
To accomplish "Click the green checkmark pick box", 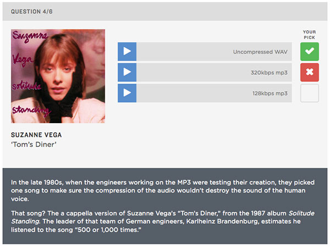I will tap(309, 52).
